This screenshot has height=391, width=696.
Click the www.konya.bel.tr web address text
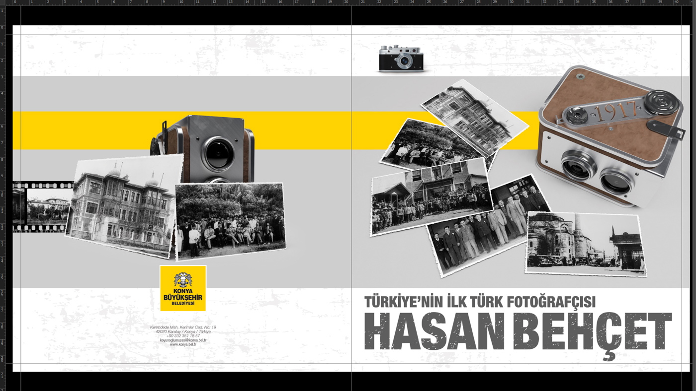click(x=183, y=344)
